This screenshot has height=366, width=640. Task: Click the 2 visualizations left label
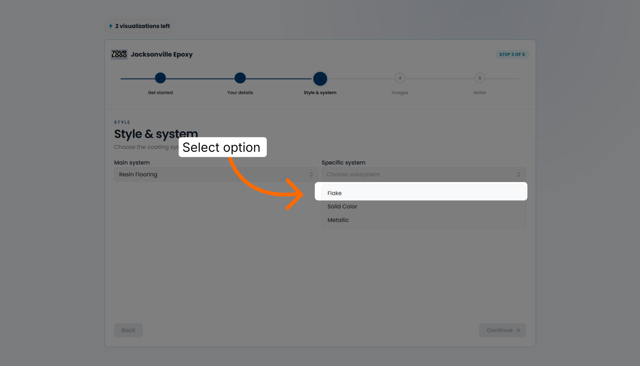(142, 26)
